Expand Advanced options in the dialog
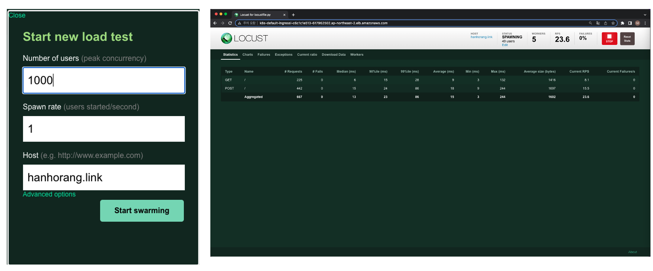This screenshot has width=653, height=271. [x=49, y=194]
